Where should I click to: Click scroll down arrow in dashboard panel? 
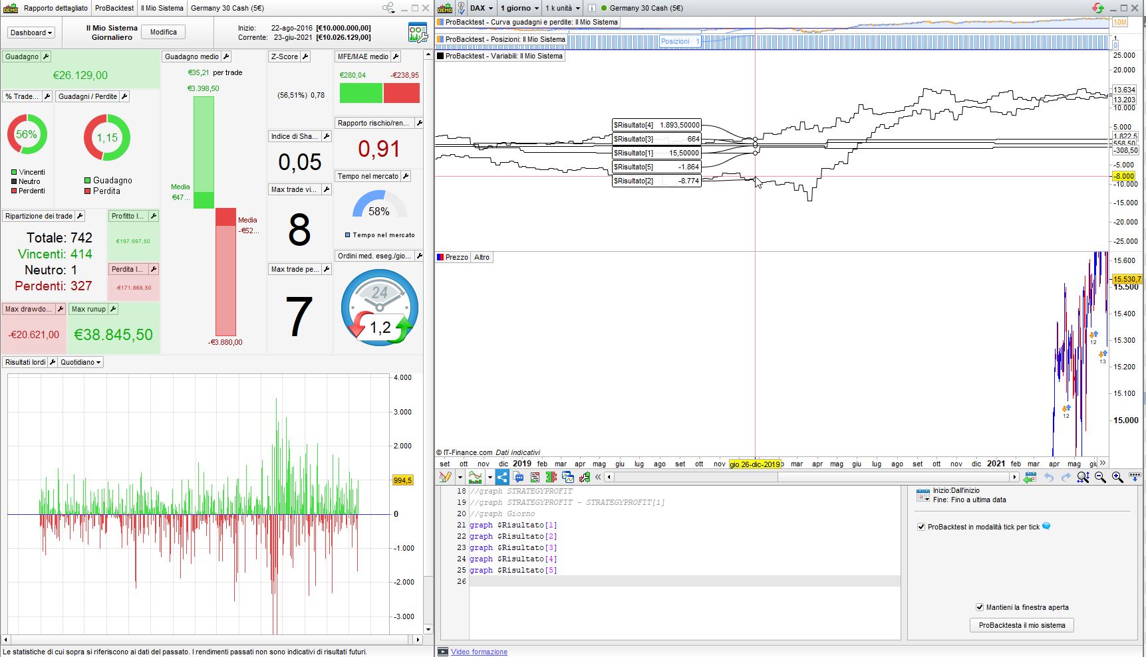(428, 629)
